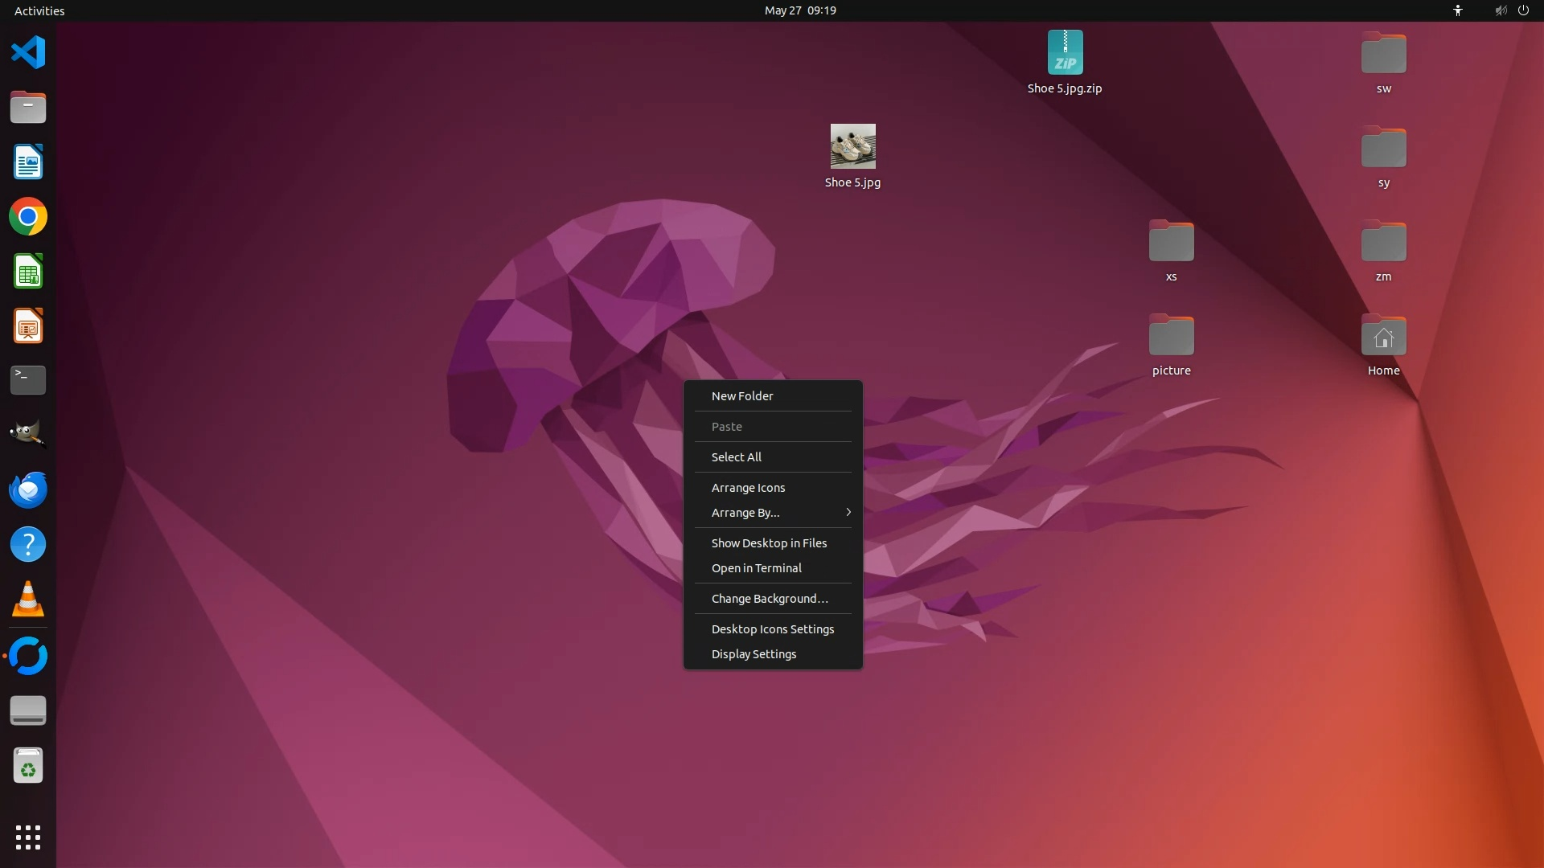Viewport: 1544px width, 868px height.
Task: Expand the Arrange By submenu
Action: click(x=772, y=513)
